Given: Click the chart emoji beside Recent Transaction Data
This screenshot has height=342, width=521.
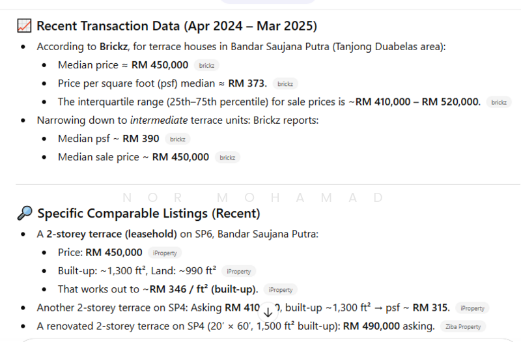Looking at the screenshot, I should [24, 26].
